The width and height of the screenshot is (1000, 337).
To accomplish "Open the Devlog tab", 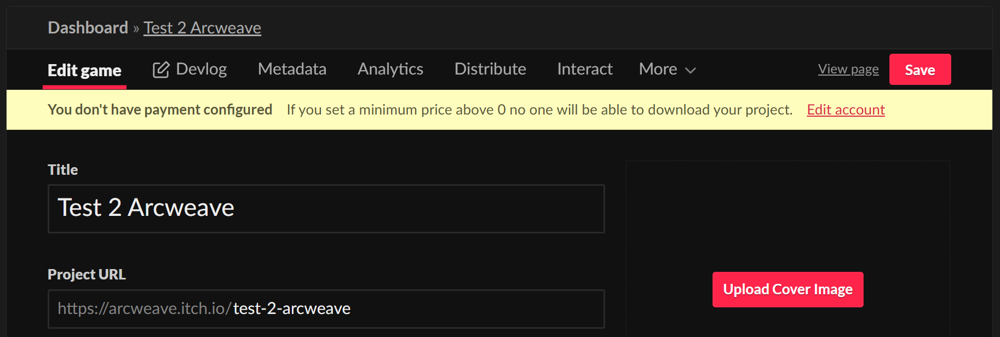I will tap(200, 69).
